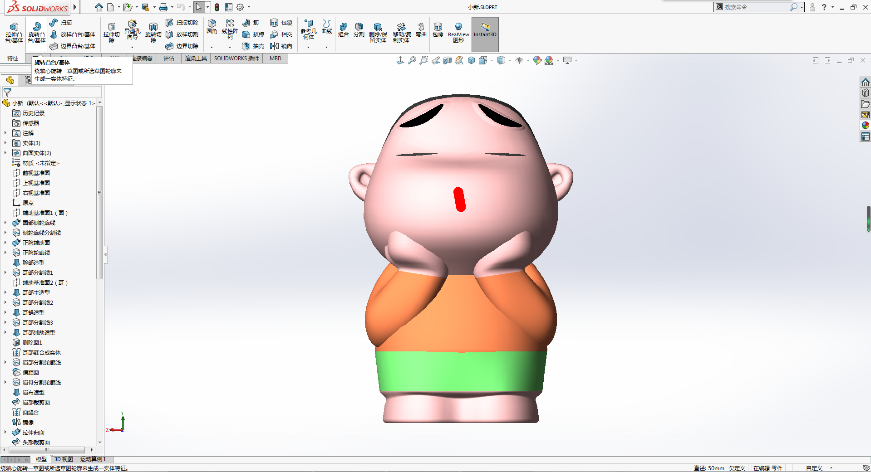The image size is (871, 472).
Task: Expand the Fillet (圆角) dropdown arrow
Action: 212,47
